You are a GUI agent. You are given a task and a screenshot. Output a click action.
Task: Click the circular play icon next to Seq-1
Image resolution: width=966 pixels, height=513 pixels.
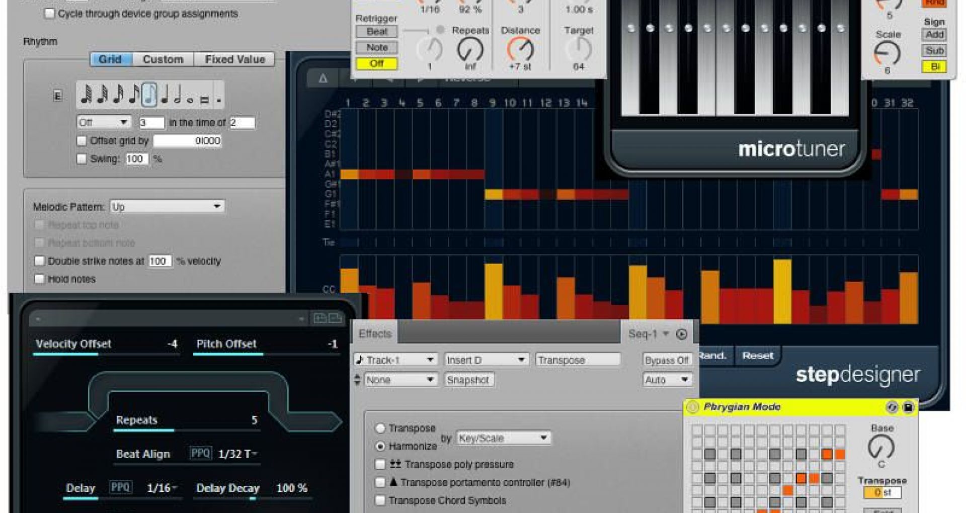[682, 334]
